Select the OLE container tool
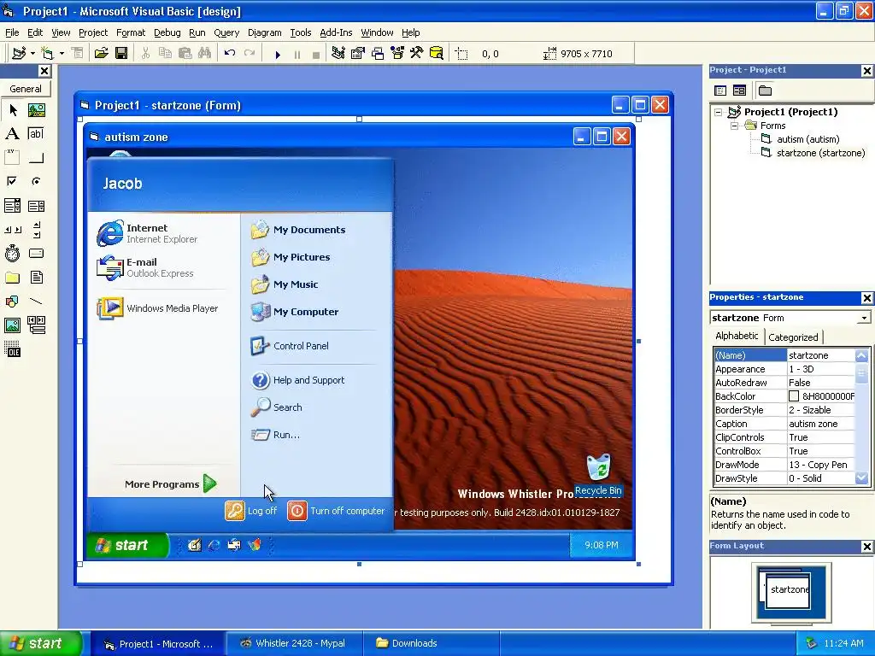This screenshot has width=875, height=656. (x=13, y=349)
